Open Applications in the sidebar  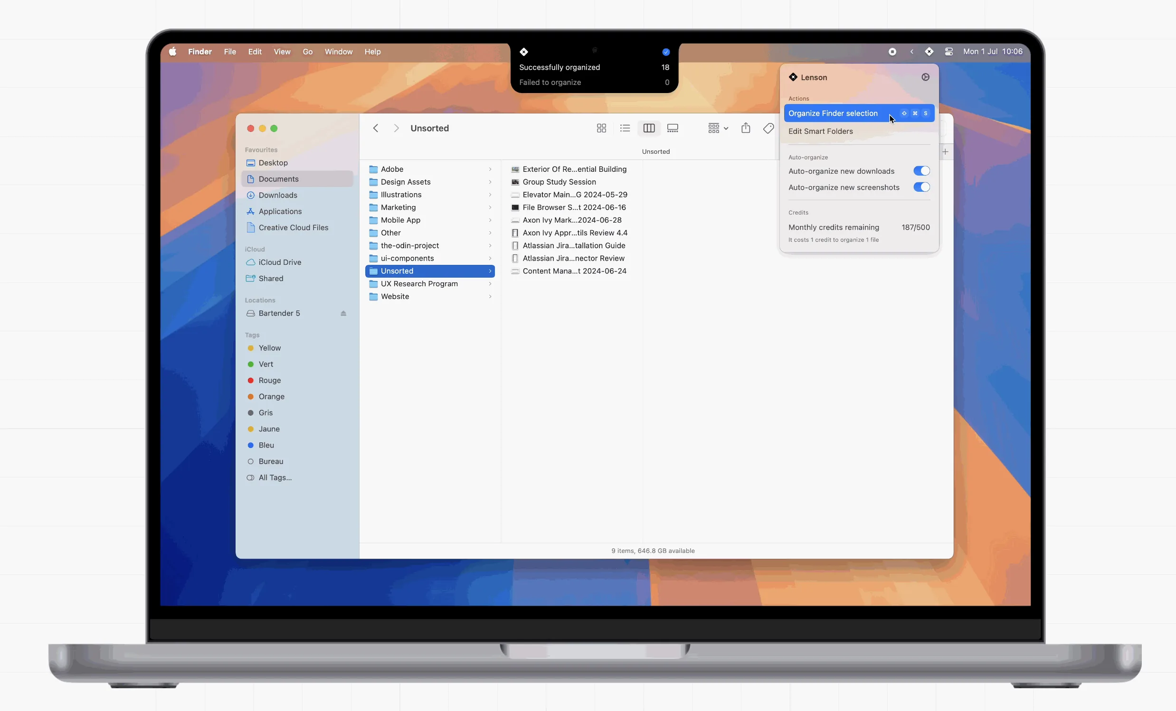tap(297, 212)
